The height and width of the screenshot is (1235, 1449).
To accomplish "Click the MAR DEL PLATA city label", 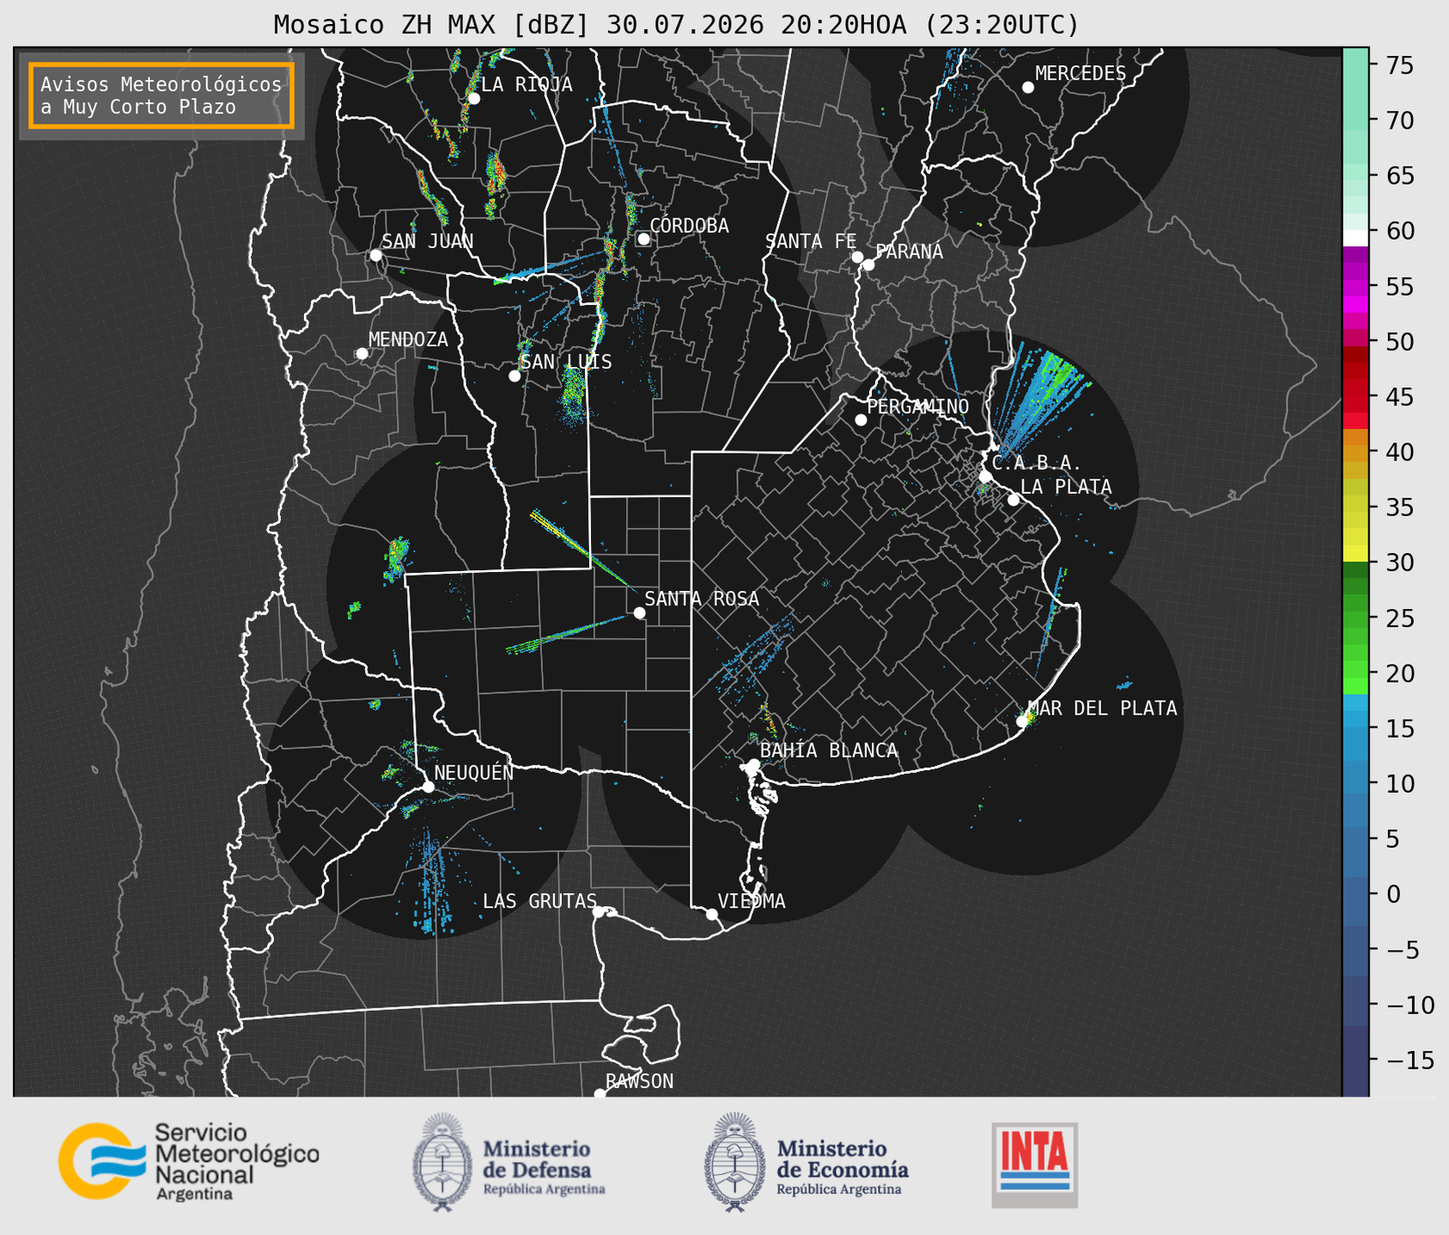I will [x=1103, y=709].
